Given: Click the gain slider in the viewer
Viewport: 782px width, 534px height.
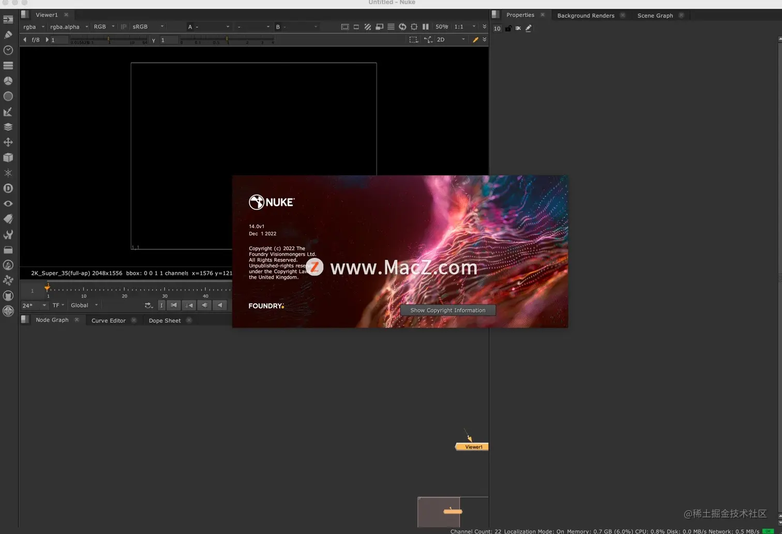Looking at the screenshot, I should [109, 40].
